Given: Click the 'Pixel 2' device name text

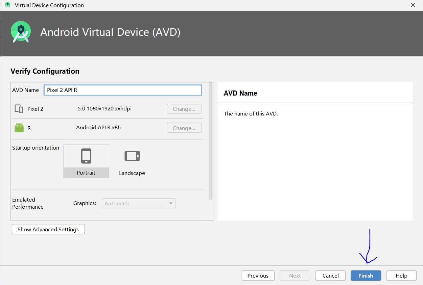Looking at the screenshot, I should click(35, 109).
